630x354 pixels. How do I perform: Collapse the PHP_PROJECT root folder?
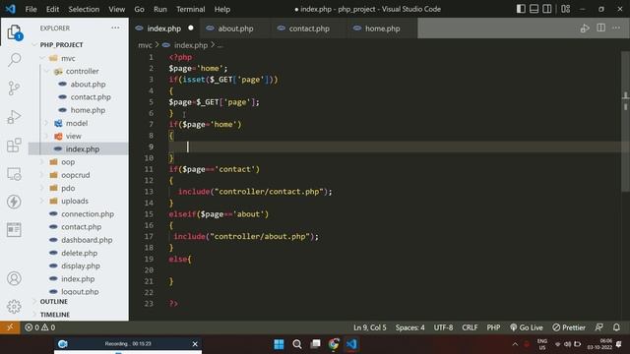61,44
